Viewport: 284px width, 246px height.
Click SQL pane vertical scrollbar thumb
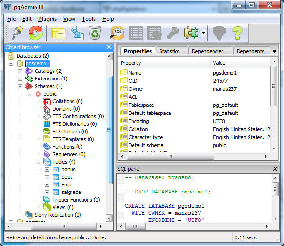click(x=275, y=189)
